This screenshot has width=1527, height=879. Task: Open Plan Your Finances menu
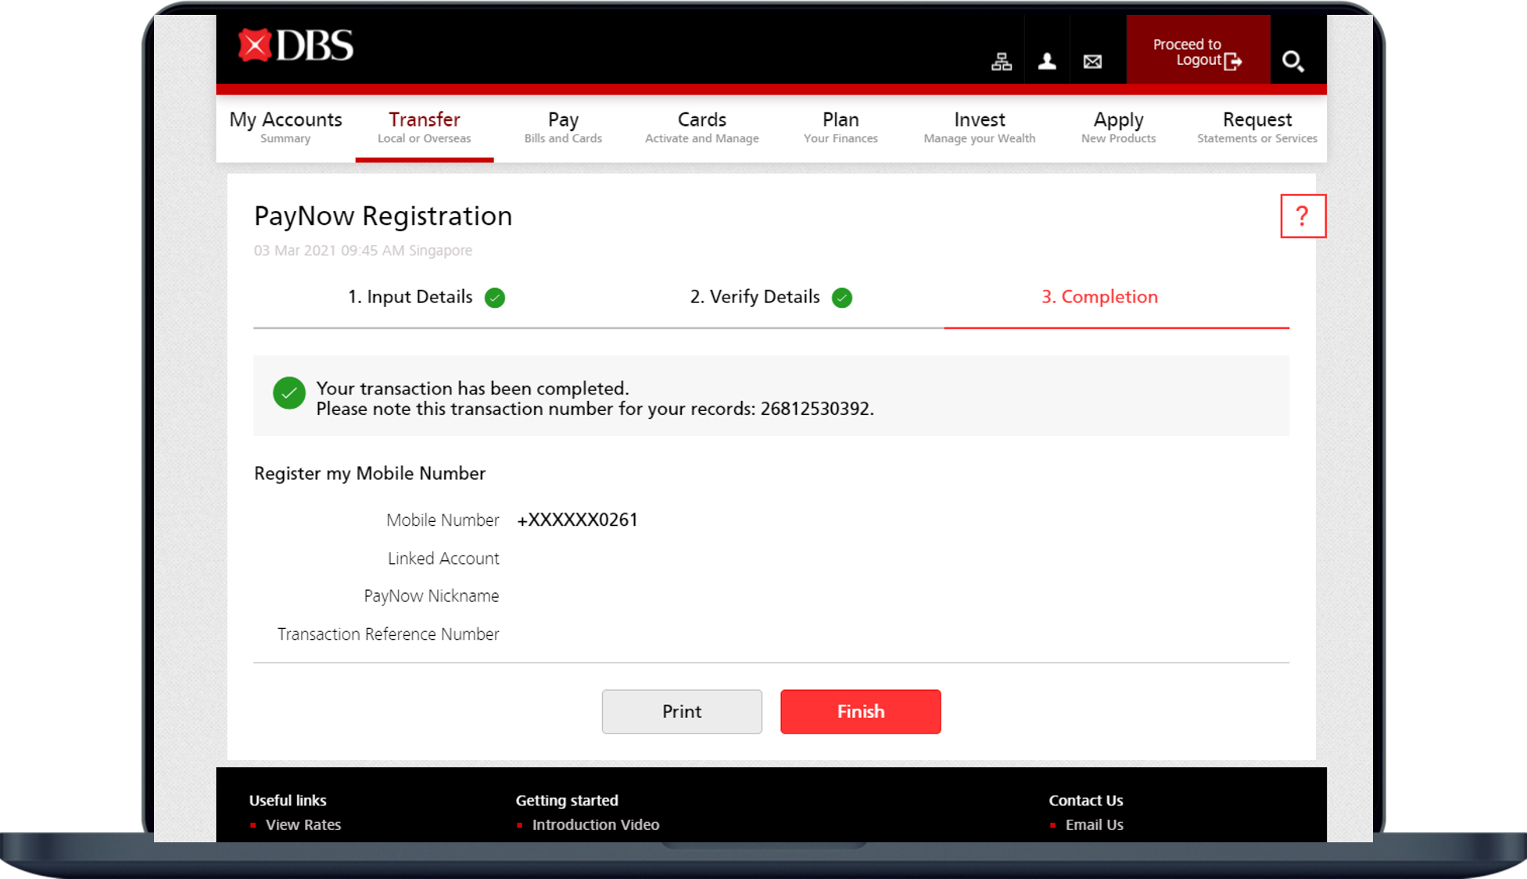pyautogui.click(x=841, y=127)
